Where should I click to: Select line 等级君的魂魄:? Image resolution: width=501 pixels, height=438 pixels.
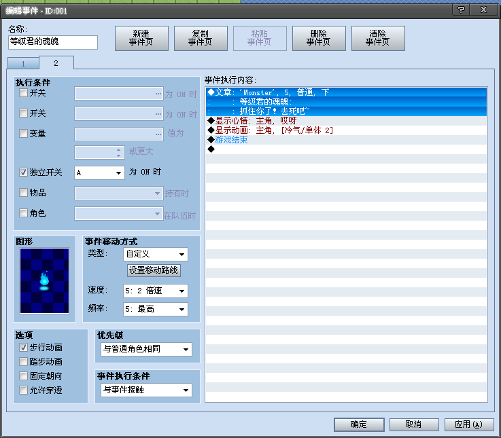pyautogui.click(x=347, y=102)
